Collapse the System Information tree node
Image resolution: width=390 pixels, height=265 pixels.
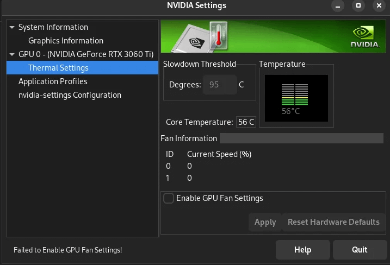[x=12, y=27]
